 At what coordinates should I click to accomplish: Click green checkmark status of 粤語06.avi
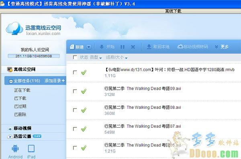coord(84,148)
